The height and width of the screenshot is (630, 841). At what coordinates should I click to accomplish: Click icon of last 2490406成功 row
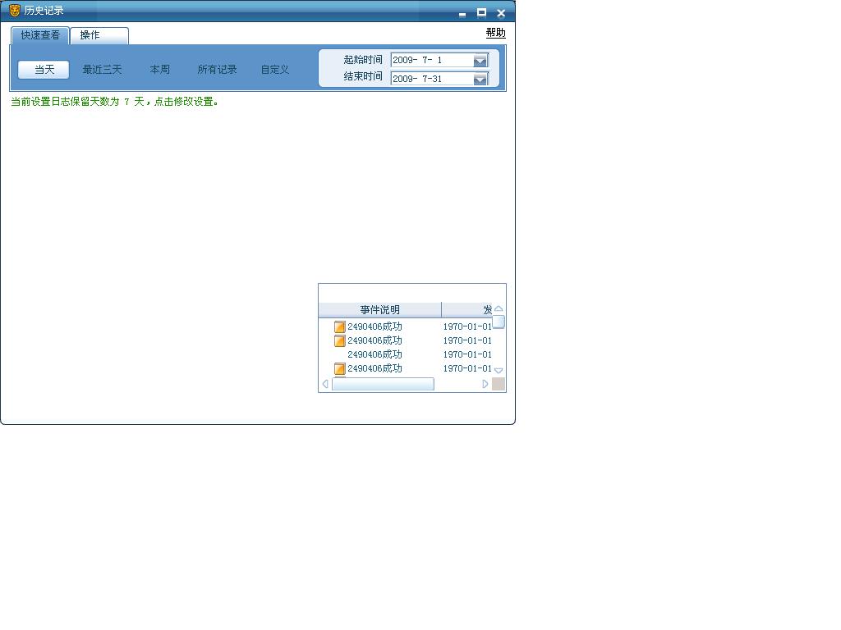[x=339, y=368]
